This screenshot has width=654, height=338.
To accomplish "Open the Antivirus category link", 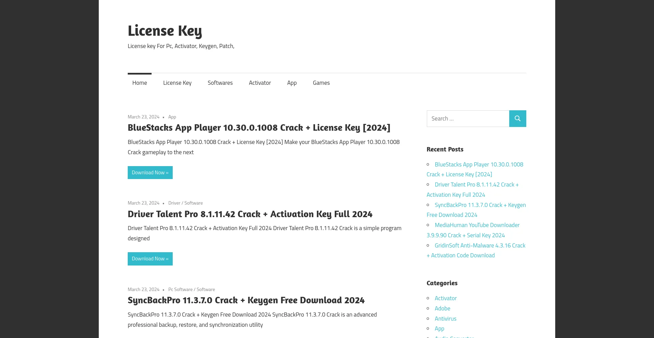I will tap(446, 319).
